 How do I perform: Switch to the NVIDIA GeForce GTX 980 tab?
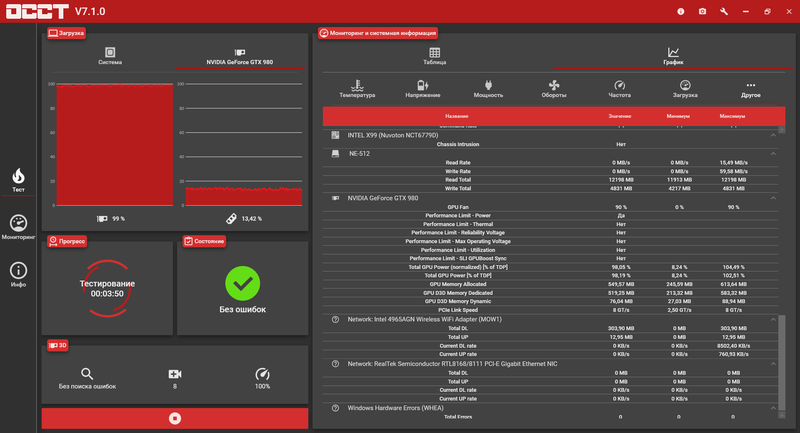240,56
